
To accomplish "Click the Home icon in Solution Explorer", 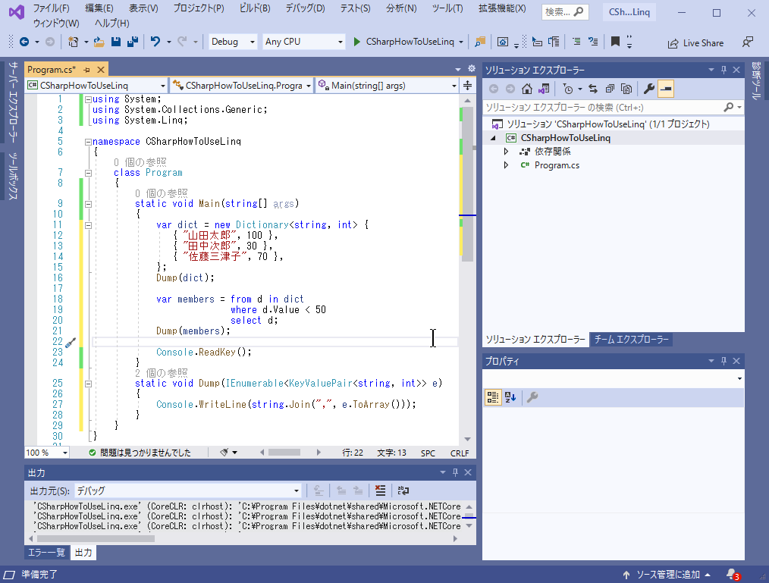I will click(527, 89).
